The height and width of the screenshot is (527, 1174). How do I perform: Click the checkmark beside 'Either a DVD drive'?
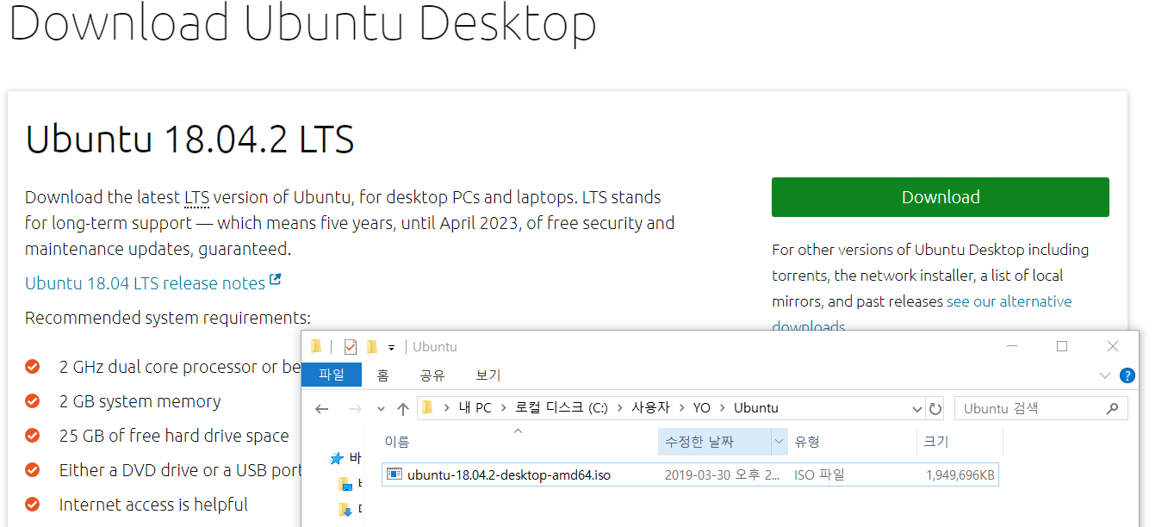[33, 470]
